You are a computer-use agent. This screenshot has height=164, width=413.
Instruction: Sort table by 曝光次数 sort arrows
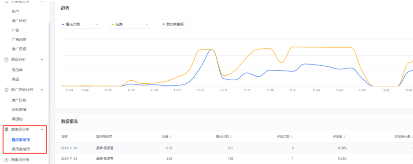[232, 137]
